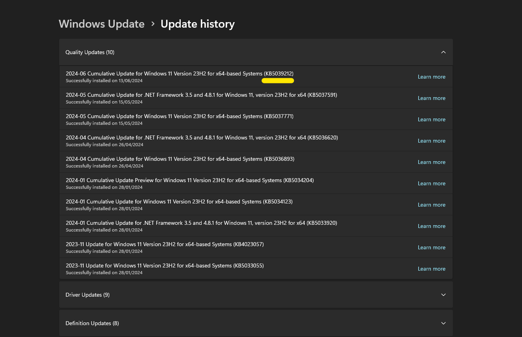
Task: Open Learn more for KB5036620
Action: click(431, 141)
